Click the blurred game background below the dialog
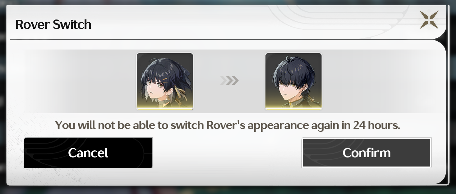Viewport: 456px width, 194px height. pyautogui.click(x=228, y=190)
